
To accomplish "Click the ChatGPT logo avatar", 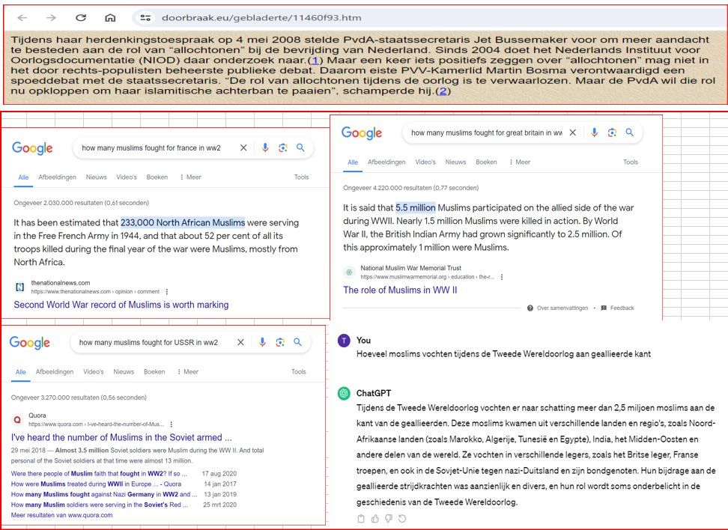I will tap(344, 394).
